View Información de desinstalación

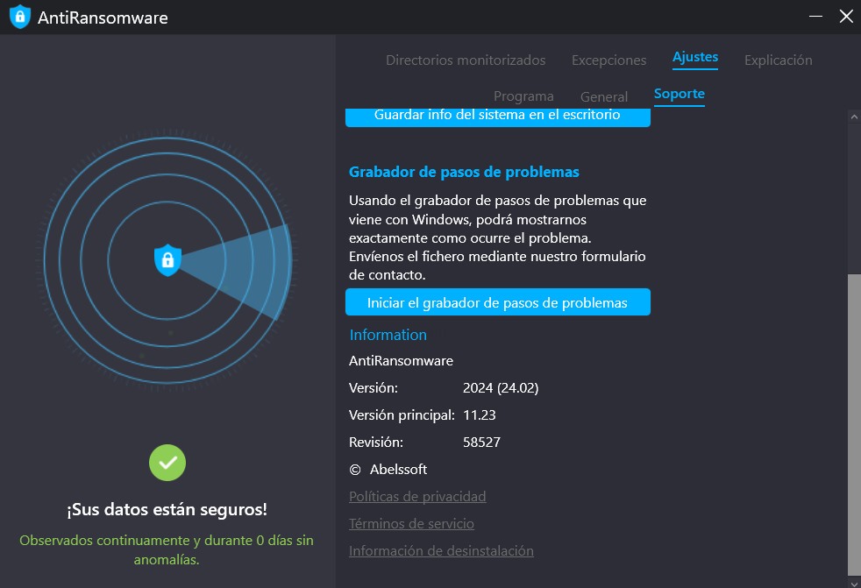pyautogui.click(x=441, y=550)
